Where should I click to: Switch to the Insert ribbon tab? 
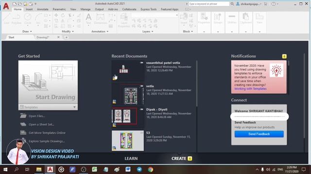(x=29, y=9)
